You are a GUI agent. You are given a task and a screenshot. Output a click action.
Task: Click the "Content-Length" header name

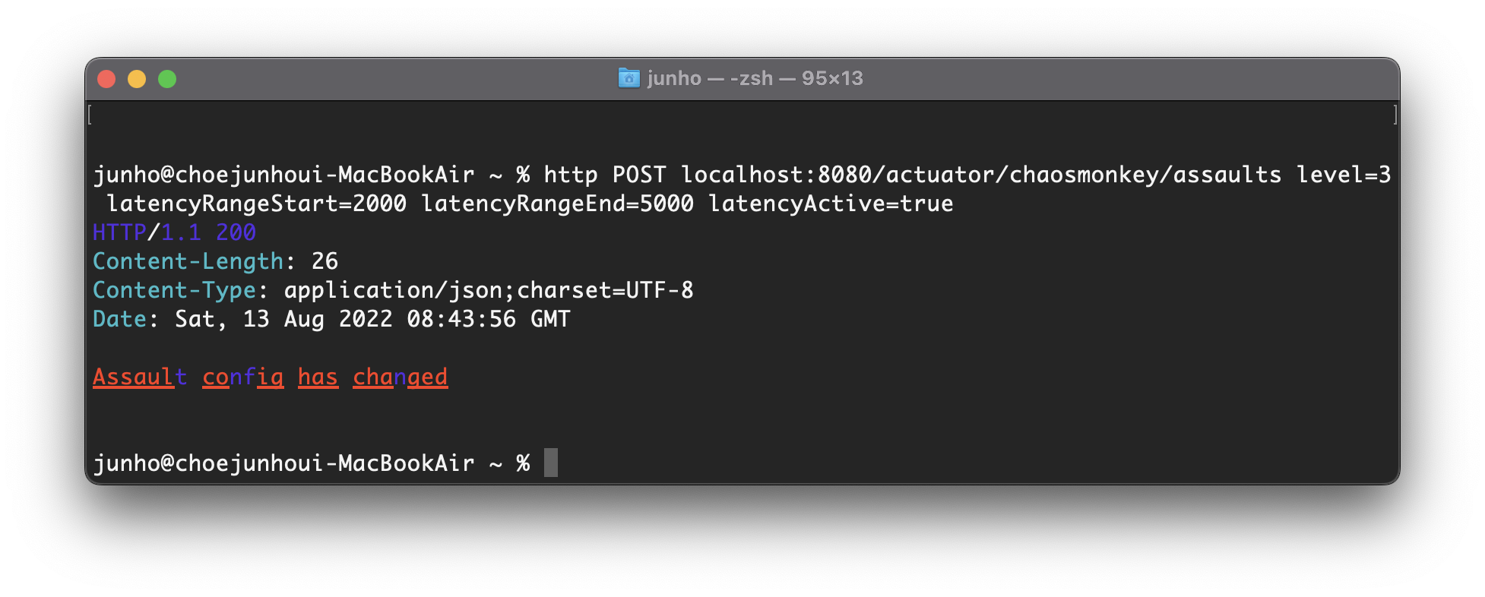pos(188,261)
